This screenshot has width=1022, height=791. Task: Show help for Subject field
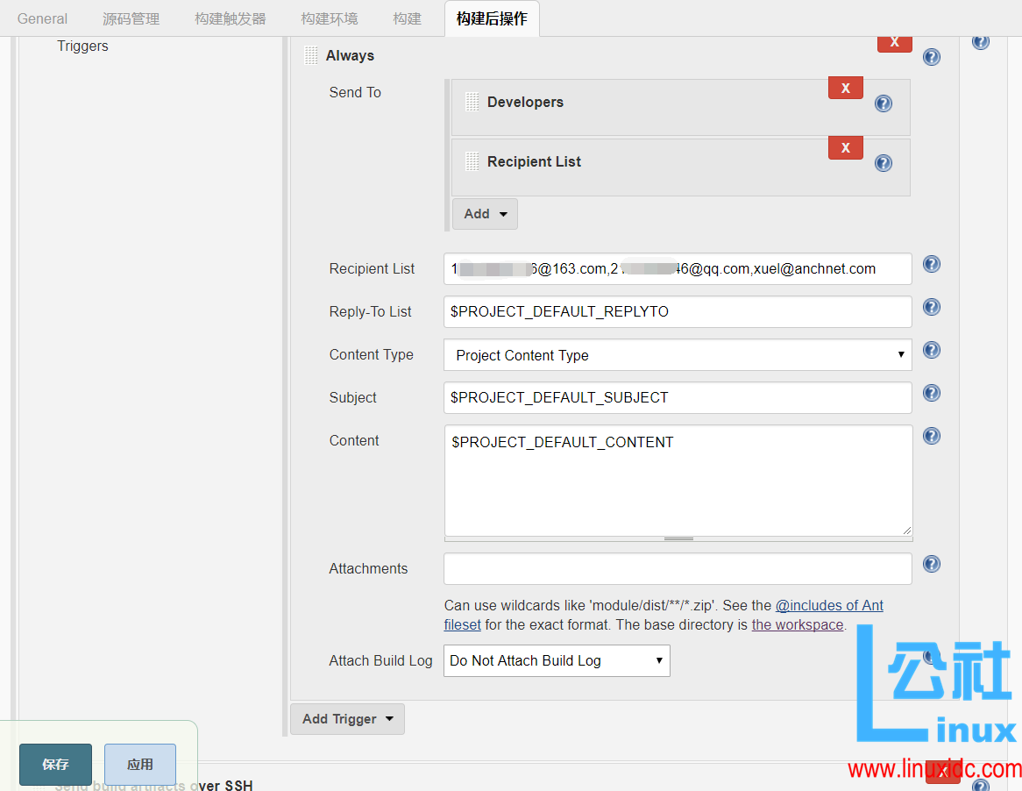click(932, 393)
